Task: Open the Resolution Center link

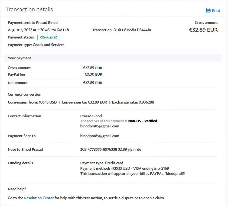Action: point(39,198)
